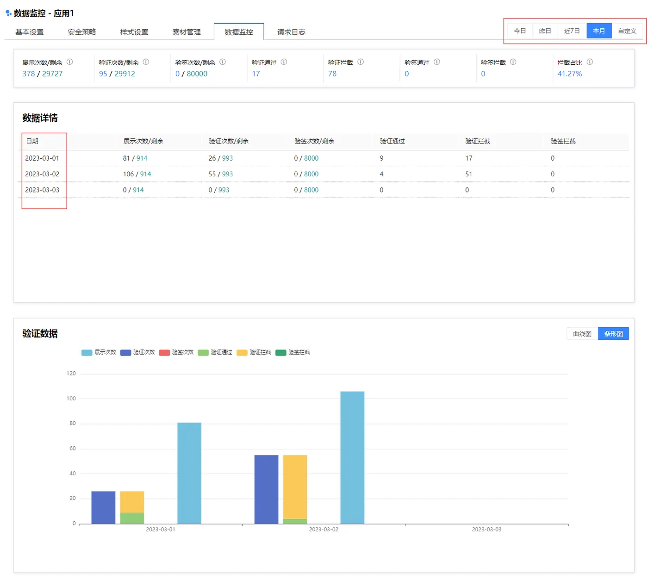648x586 pixels.
Task: Click 2023-03-02 dark-blue 验证次数 bar
Action: click(x=266, y=490)
